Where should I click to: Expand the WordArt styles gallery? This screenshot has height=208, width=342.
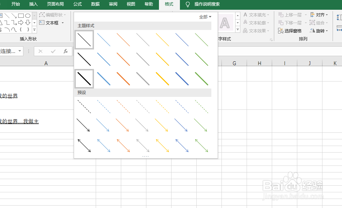(238, 29)
